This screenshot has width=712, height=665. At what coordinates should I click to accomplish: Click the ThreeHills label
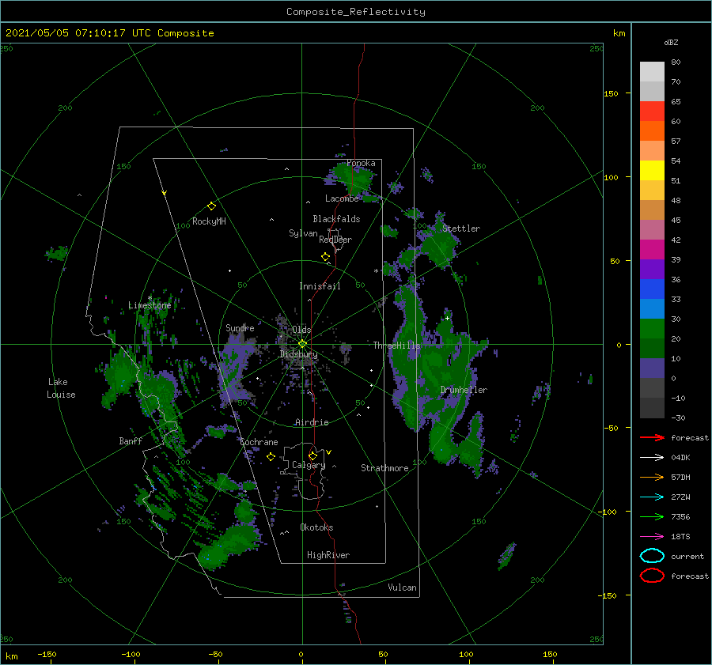click(x=396, y=346)
